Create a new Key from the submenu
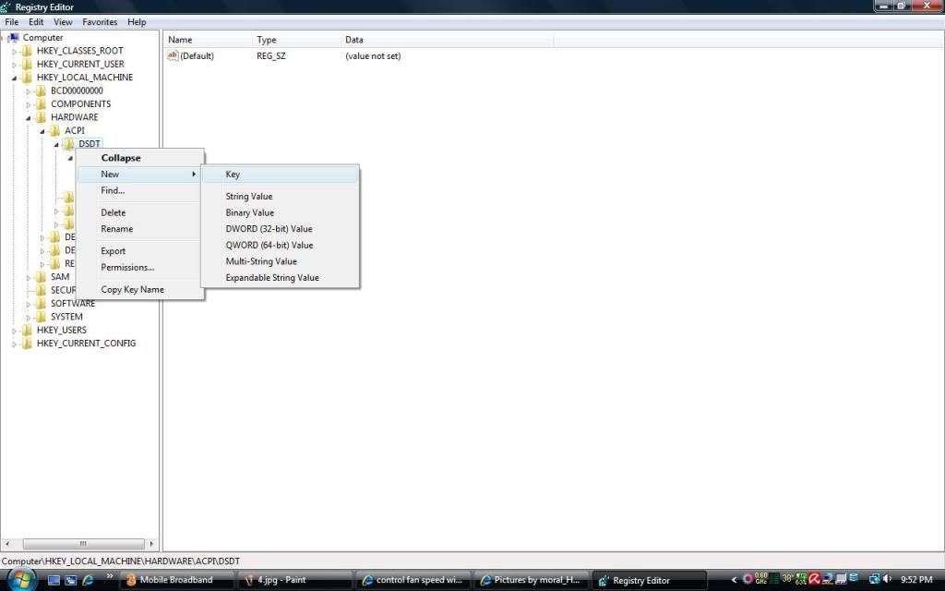This screenshot has width=945, height=591. point(281,175)
